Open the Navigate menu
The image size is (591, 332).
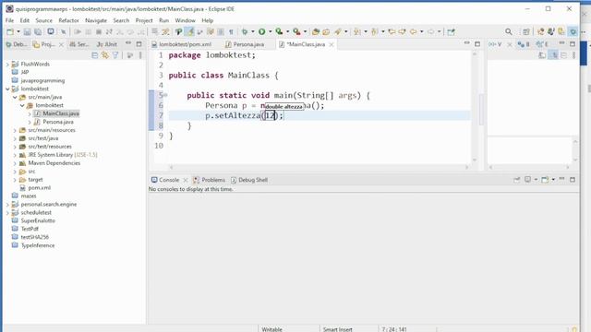96,20
